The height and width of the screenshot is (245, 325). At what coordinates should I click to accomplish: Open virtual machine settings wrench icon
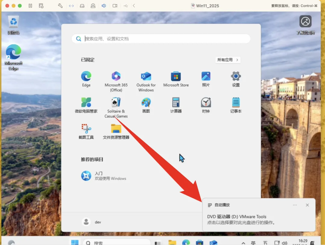[x=60, y=6]
